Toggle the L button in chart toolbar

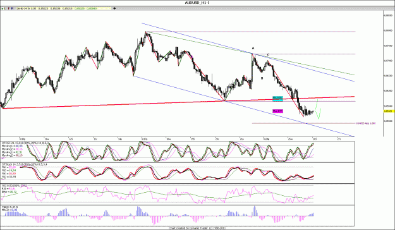pyautogui.click(x=5, y=8)
